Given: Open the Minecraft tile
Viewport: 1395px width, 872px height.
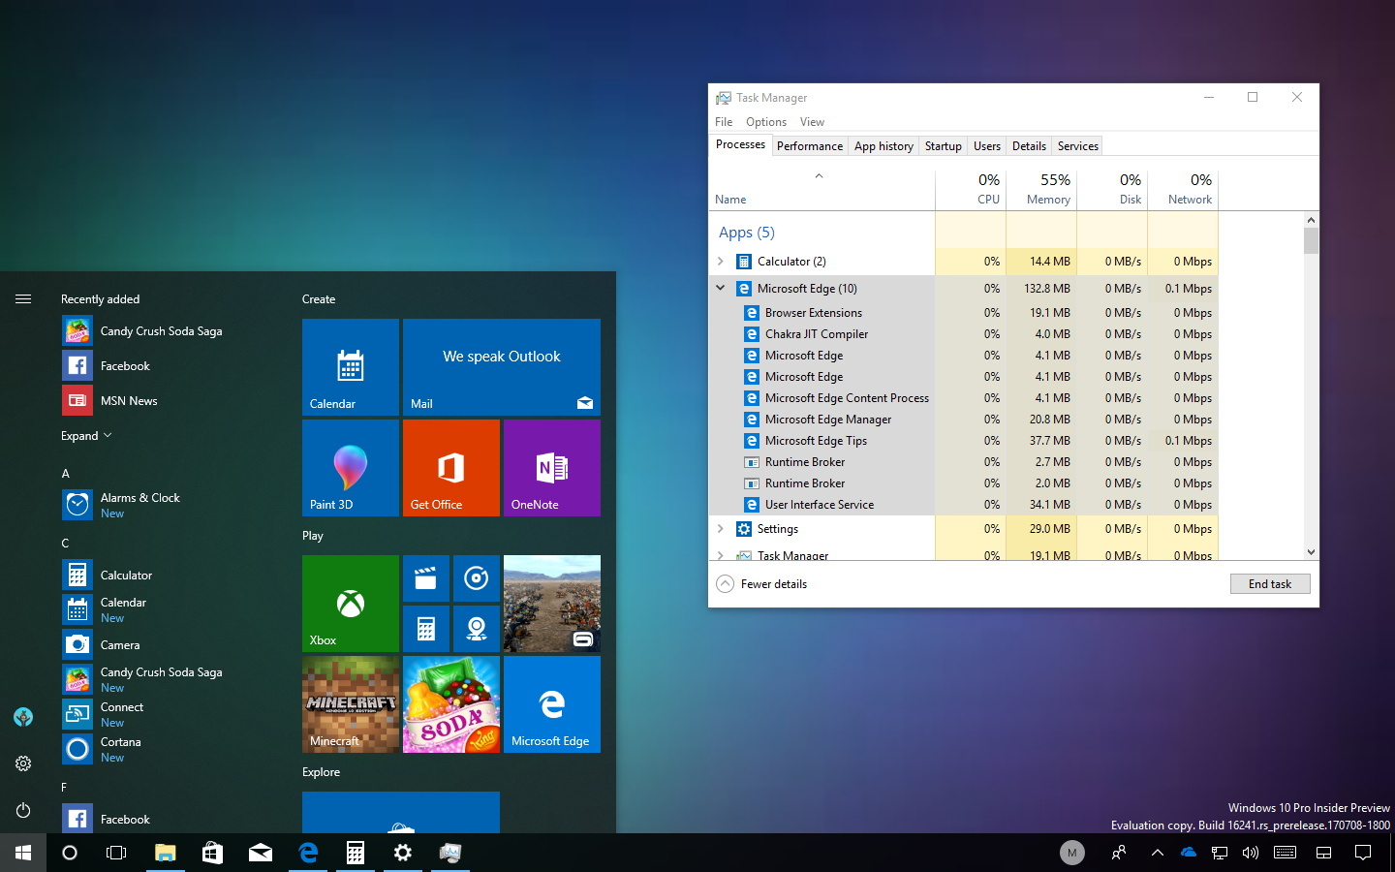Looking at the screenshot, I should pos(350,704).
